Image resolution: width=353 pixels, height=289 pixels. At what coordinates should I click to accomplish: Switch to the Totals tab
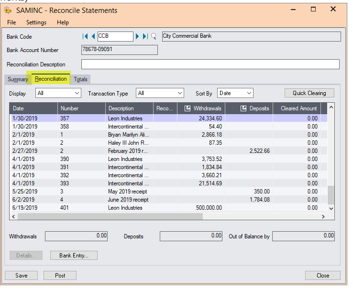(x=80, y=79)
